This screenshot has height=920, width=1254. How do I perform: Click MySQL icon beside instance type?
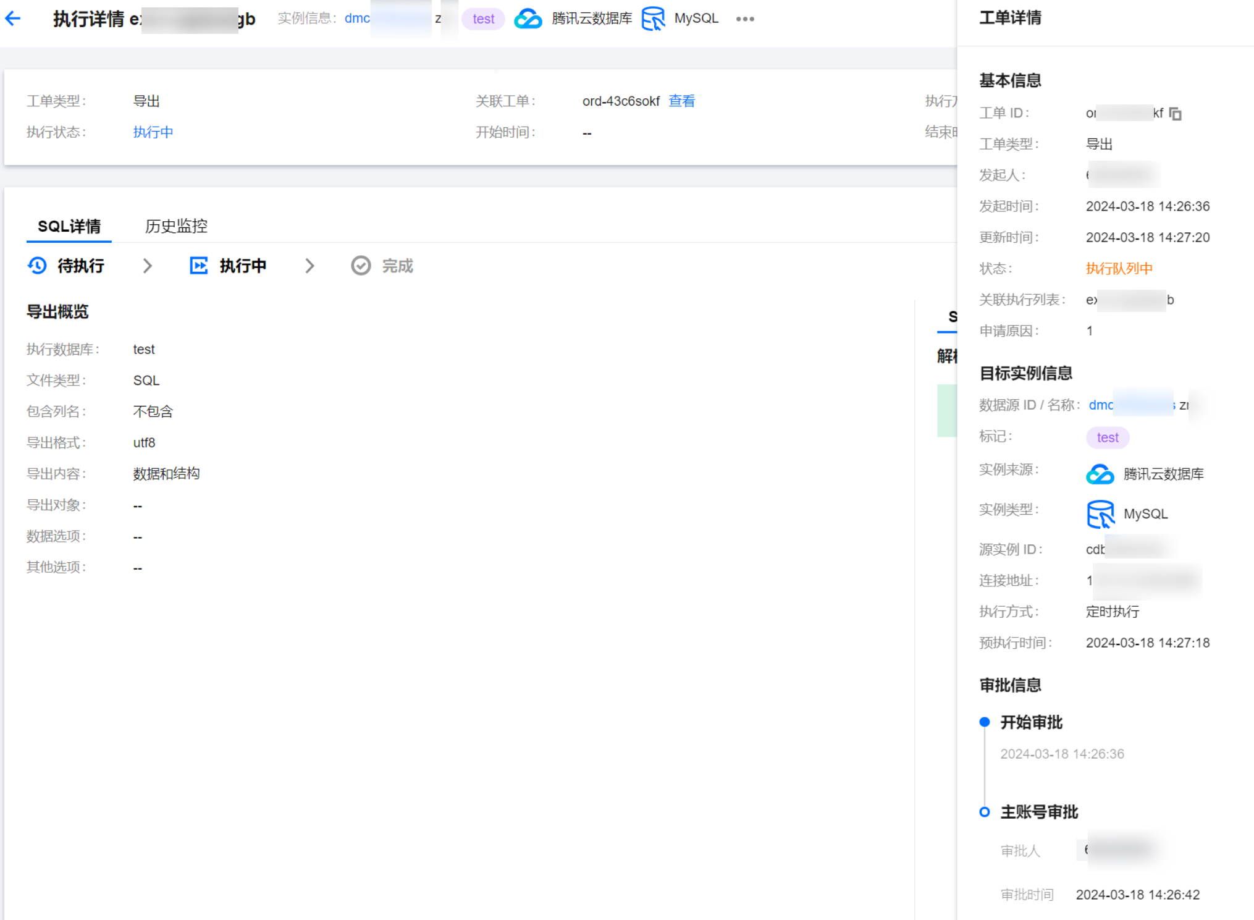tap(1100, 513)
